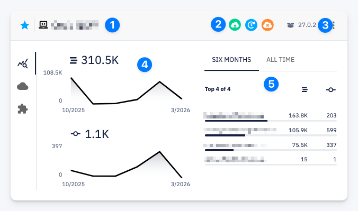The height and width of the screenshot is (211, 358).
Task: Click the progress bar under 105.9K row
Action: tap(271, 135)
